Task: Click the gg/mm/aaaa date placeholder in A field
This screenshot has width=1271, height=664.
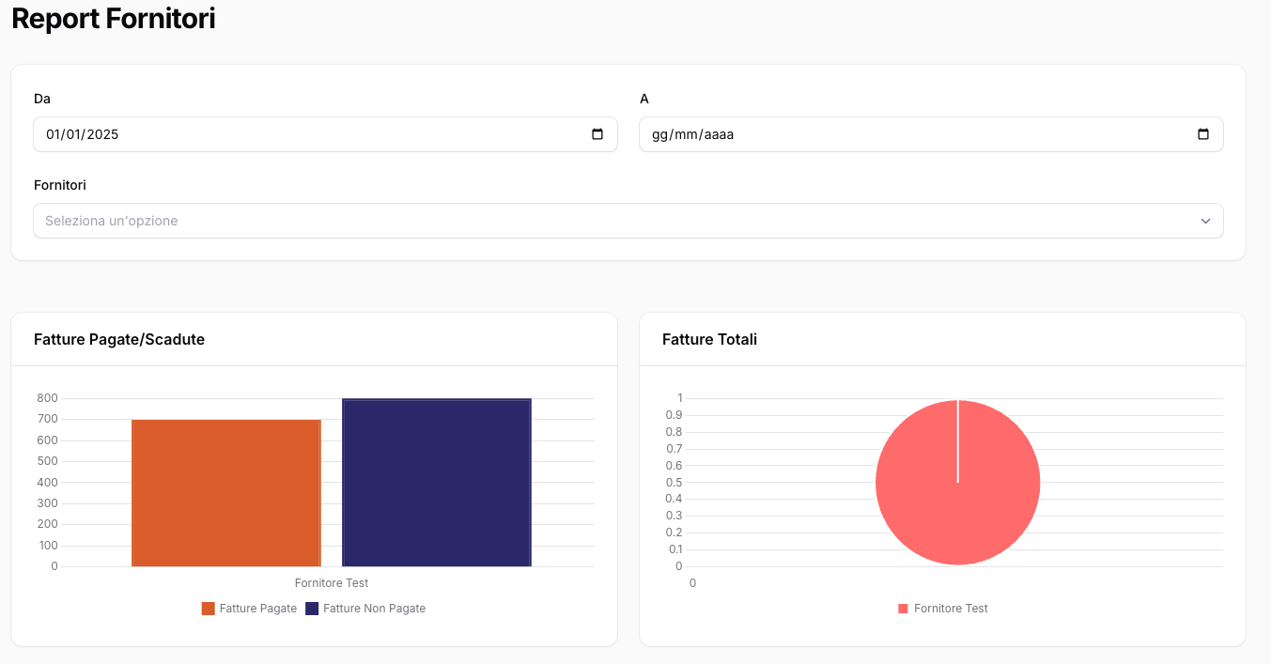Action: point(692,134)
